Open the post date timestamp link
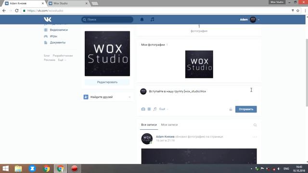Viewport: 308px width, 173px height. tap(165, 140)
